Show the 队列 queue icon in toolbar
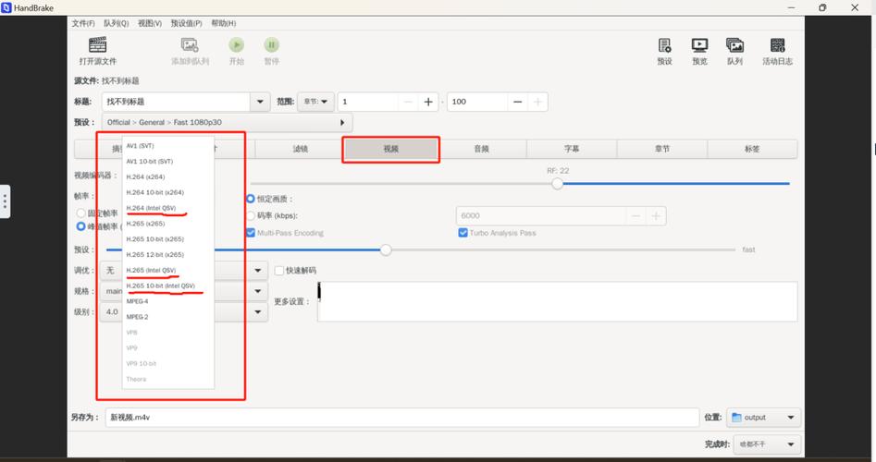Viewport: 876px width, 462px height. (x=734, y=45)
